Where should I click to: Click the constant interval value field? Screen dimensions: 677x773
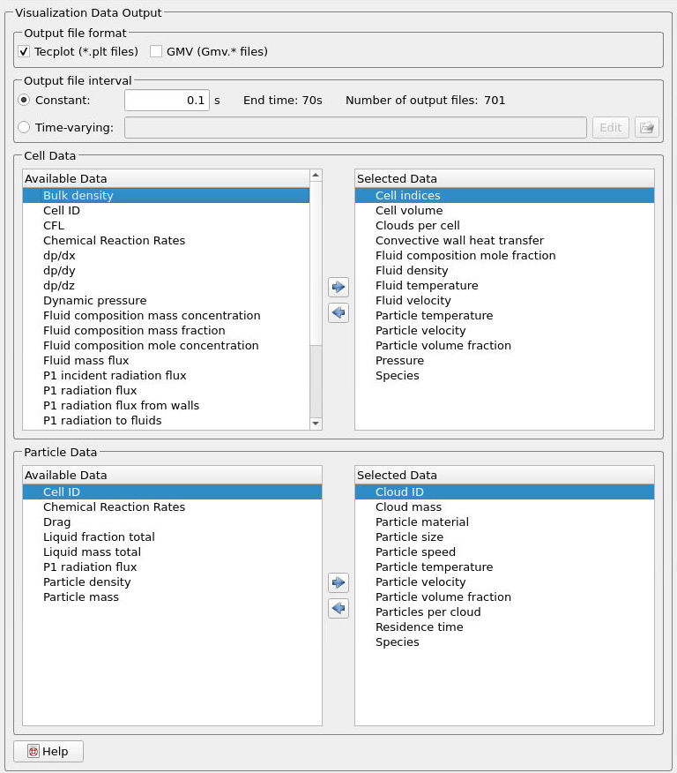pyautogui.click(x=167, y=101)
